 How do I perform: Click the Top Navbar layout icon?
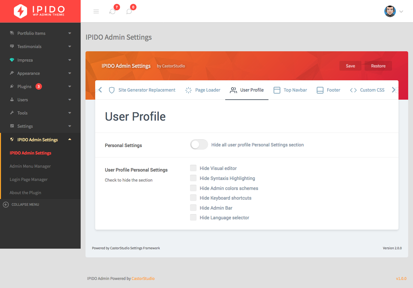277,90
